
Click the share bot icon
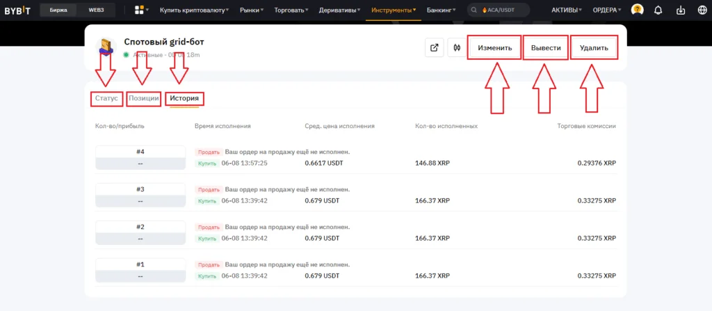tap(434, 47)
